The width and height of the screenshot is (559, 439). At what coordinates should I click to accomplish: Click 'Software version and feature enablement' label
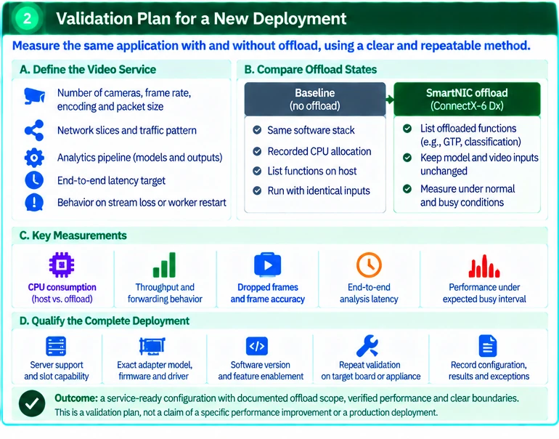pyautogui.click(x=261, y=371)
